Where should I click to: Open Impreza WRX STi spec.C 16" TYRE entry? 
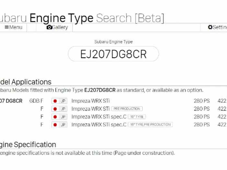[99, 117]
